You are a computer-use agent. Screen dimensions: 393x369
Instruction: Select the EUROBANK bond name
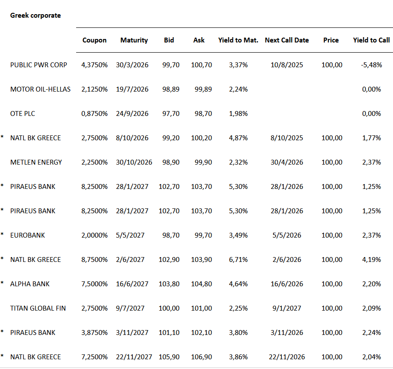[x=27, y=235]
